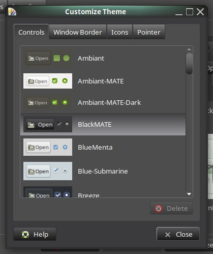Select the Ambiant theme name
The width and height of the screenshot is (213, 254).
click(x=91, y=58)
